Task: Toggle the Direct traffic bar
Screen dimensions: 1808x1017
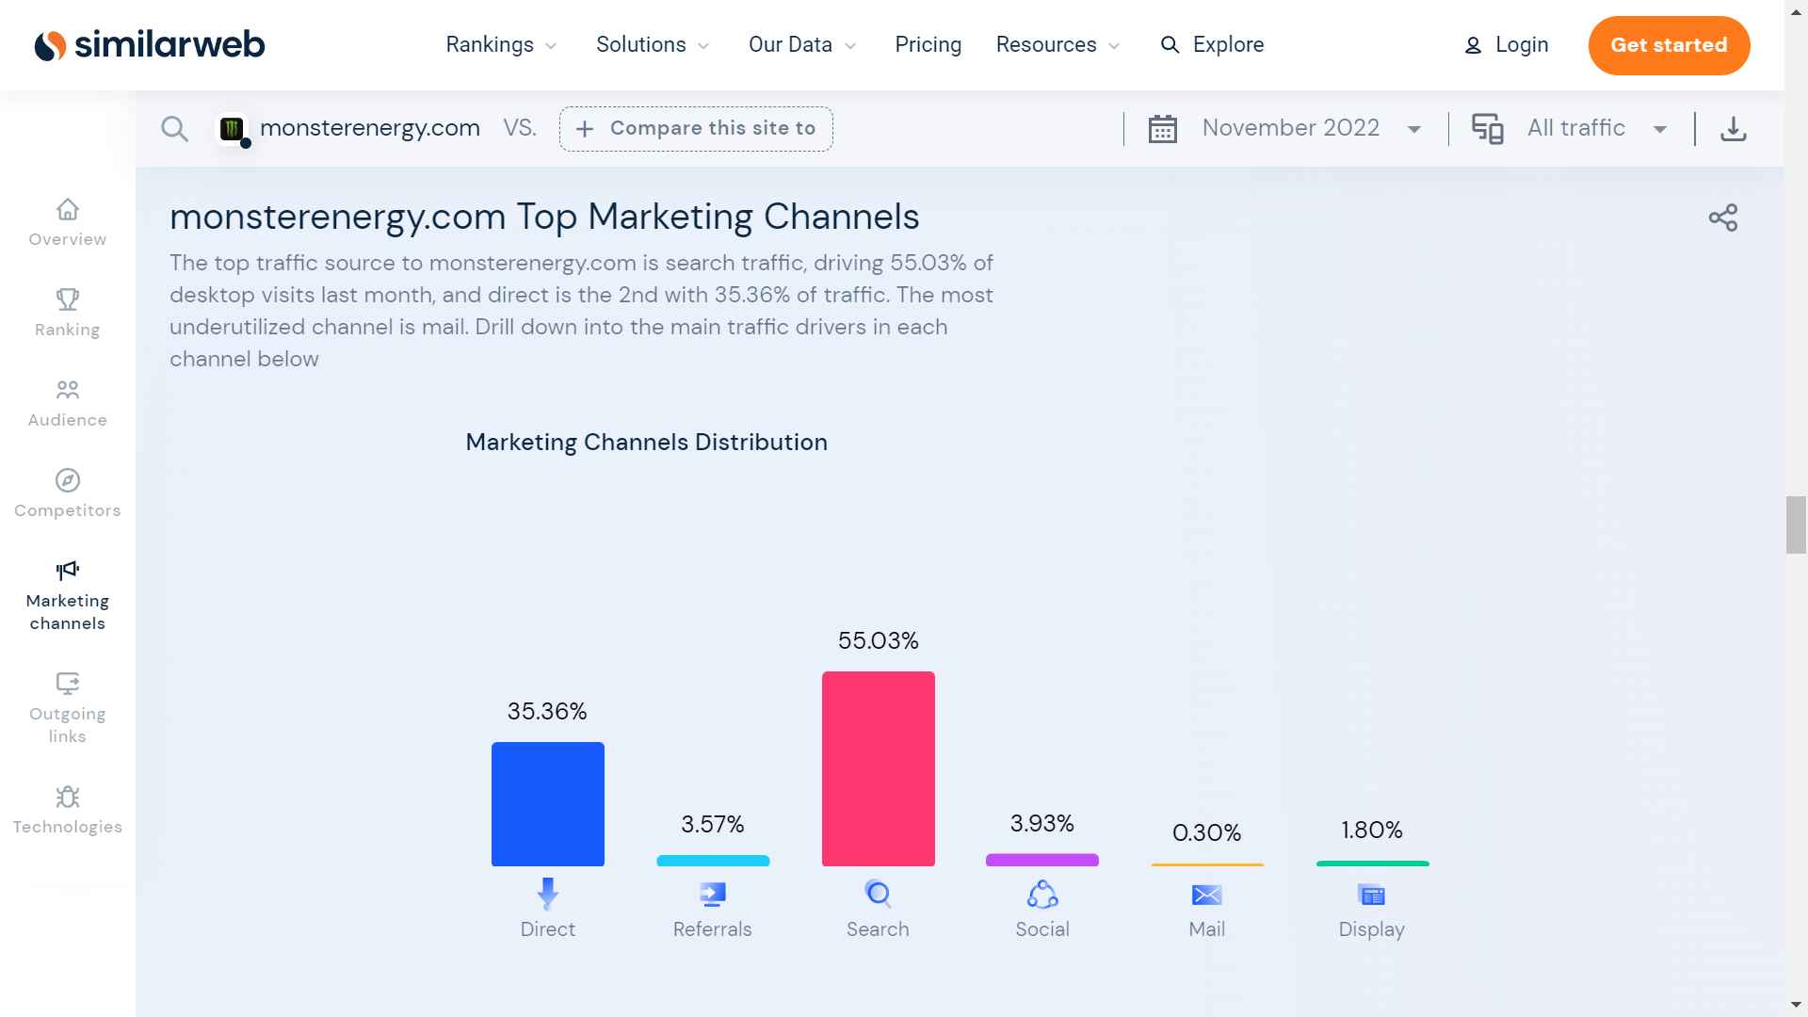Action: click(546, 803)
